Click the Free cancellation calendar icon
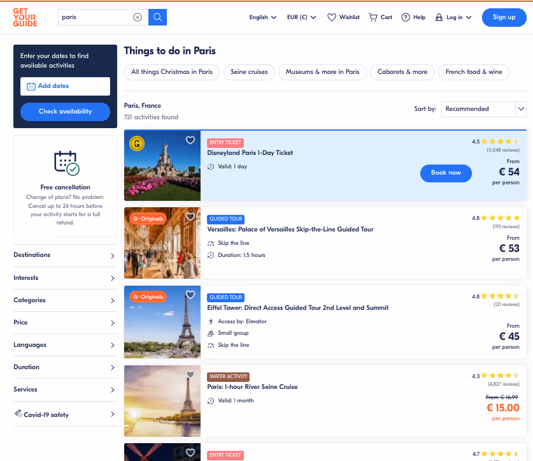 tap(67, 163)
